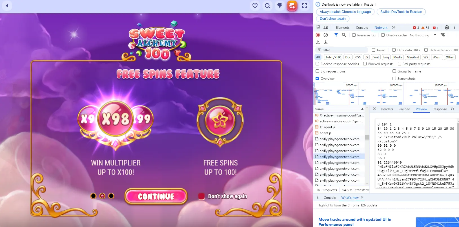The width and height of the screenshot is (459, 227).
Task: Select the middle pagination dot in the game
Action: [102, 196]
